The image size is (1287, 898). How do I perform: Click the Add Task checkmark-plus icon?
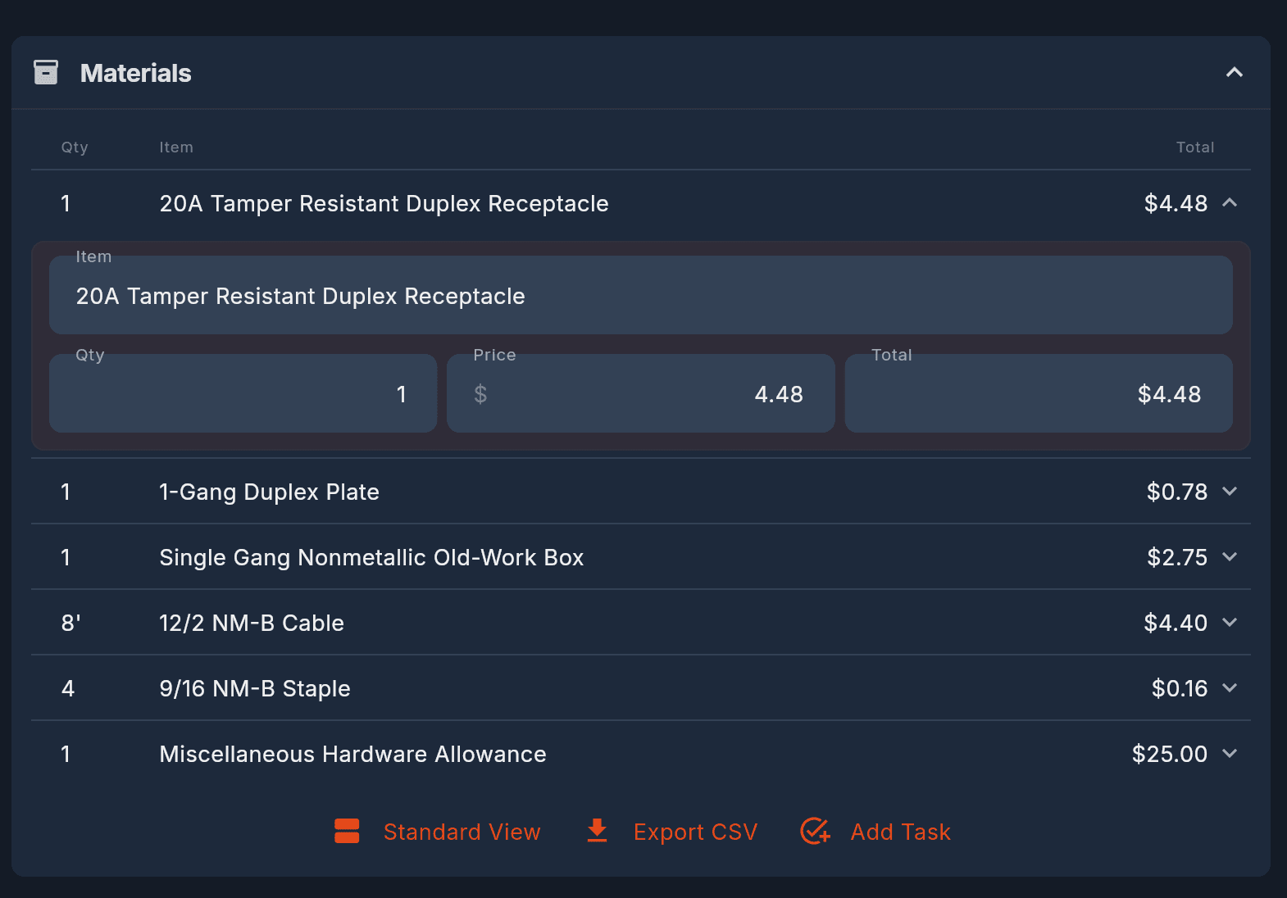(815, 831)
